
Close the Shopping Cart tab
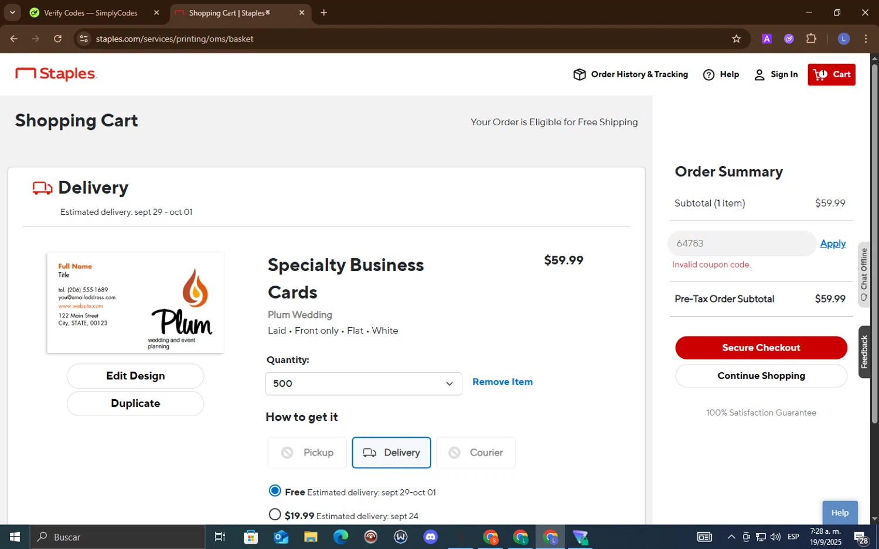click(x=302, y=13)
